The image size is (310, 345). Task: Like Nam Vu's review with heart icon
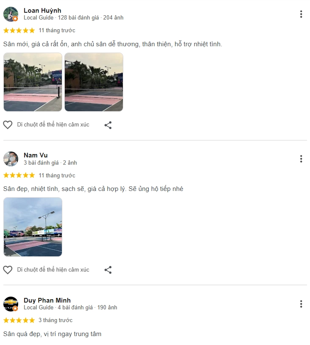click(8, 270)
